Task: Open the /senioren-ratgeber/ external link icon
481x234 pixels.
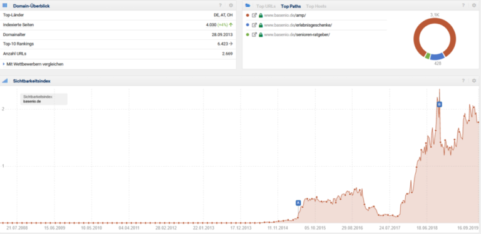Action: [254, 35]
